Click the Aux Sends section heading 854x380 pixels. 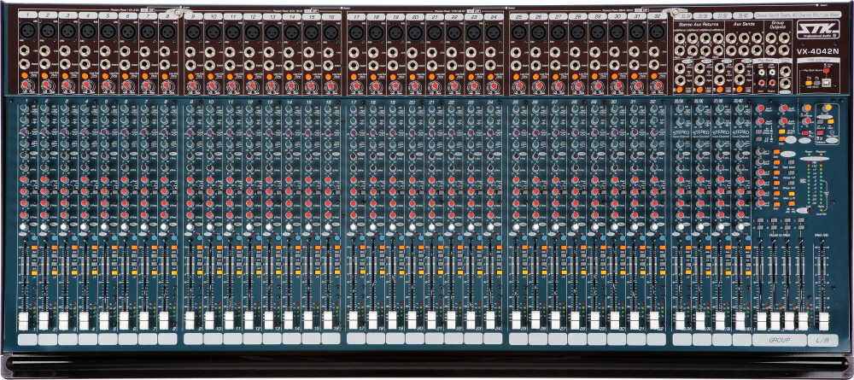tap(744, 25)
